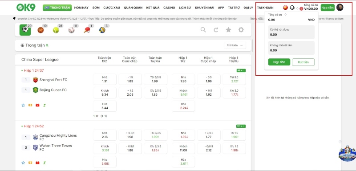Click Wuhan Three Towns FC team name

click(56, 147)
